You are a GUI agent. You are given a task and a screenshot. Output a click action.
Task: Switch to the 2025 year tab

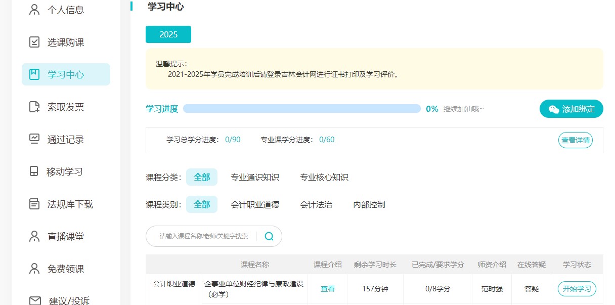pyautogui.click(x=168, y=34)
